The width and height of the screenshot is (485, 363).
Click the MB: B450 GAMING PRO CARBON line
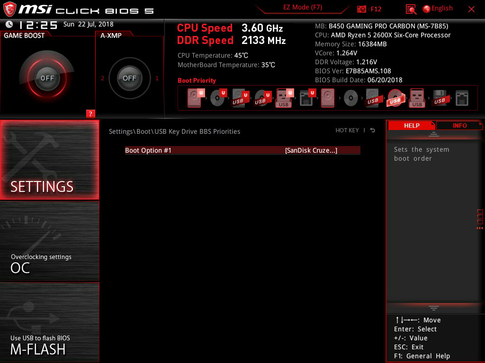click(381, 26)
